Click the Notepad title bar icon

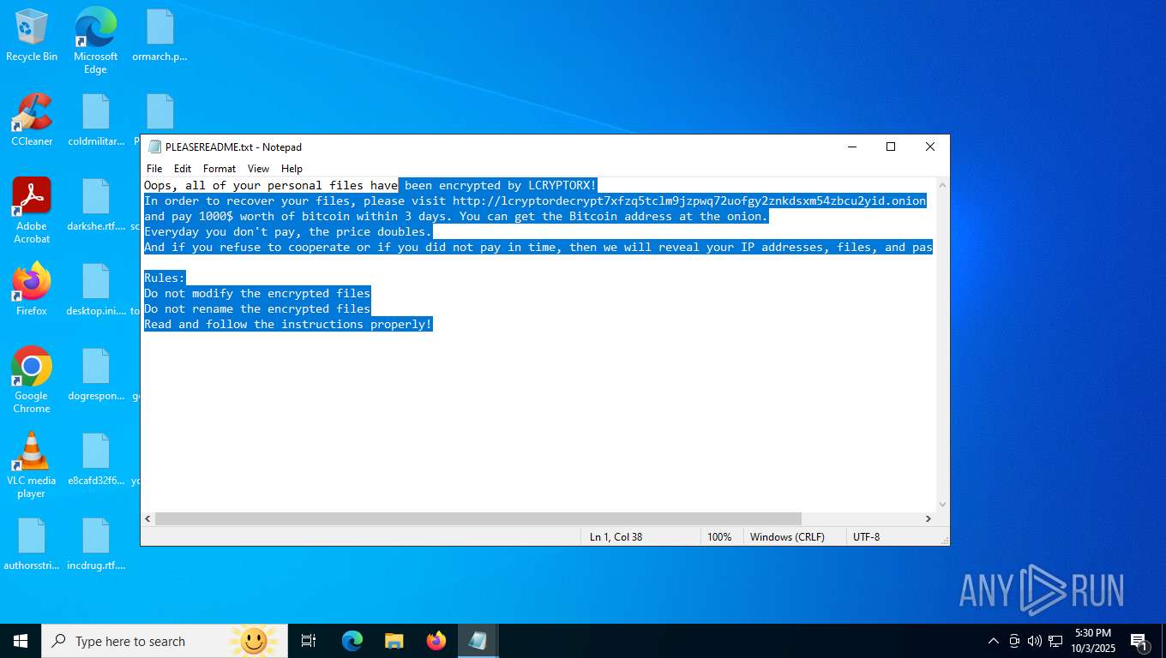coord(154,147)
